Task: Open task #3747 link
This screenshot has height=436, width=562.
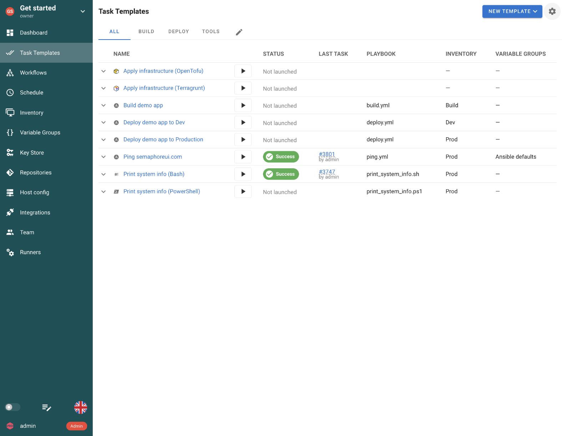Action: click(327, 172)
